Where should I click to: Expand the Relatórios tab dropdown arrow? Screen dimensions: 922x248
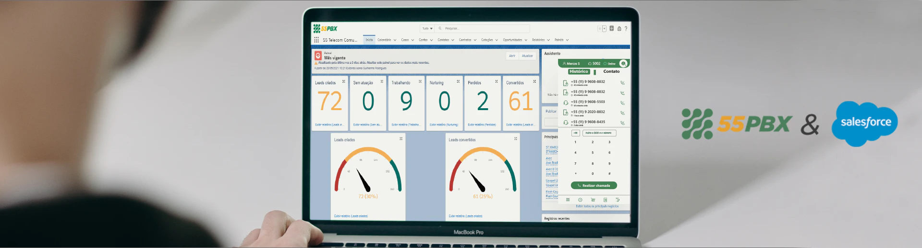(548, 40)
